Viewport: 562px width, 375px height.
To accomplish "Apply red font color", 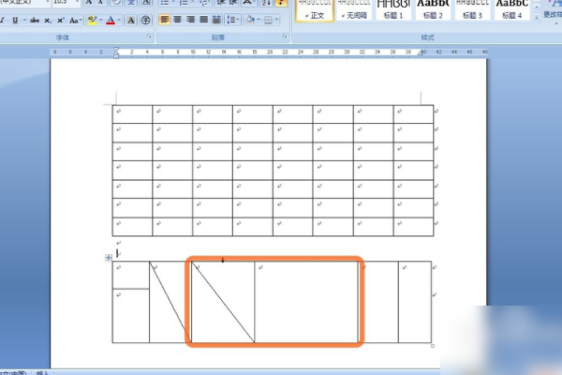I will [111, 21].
